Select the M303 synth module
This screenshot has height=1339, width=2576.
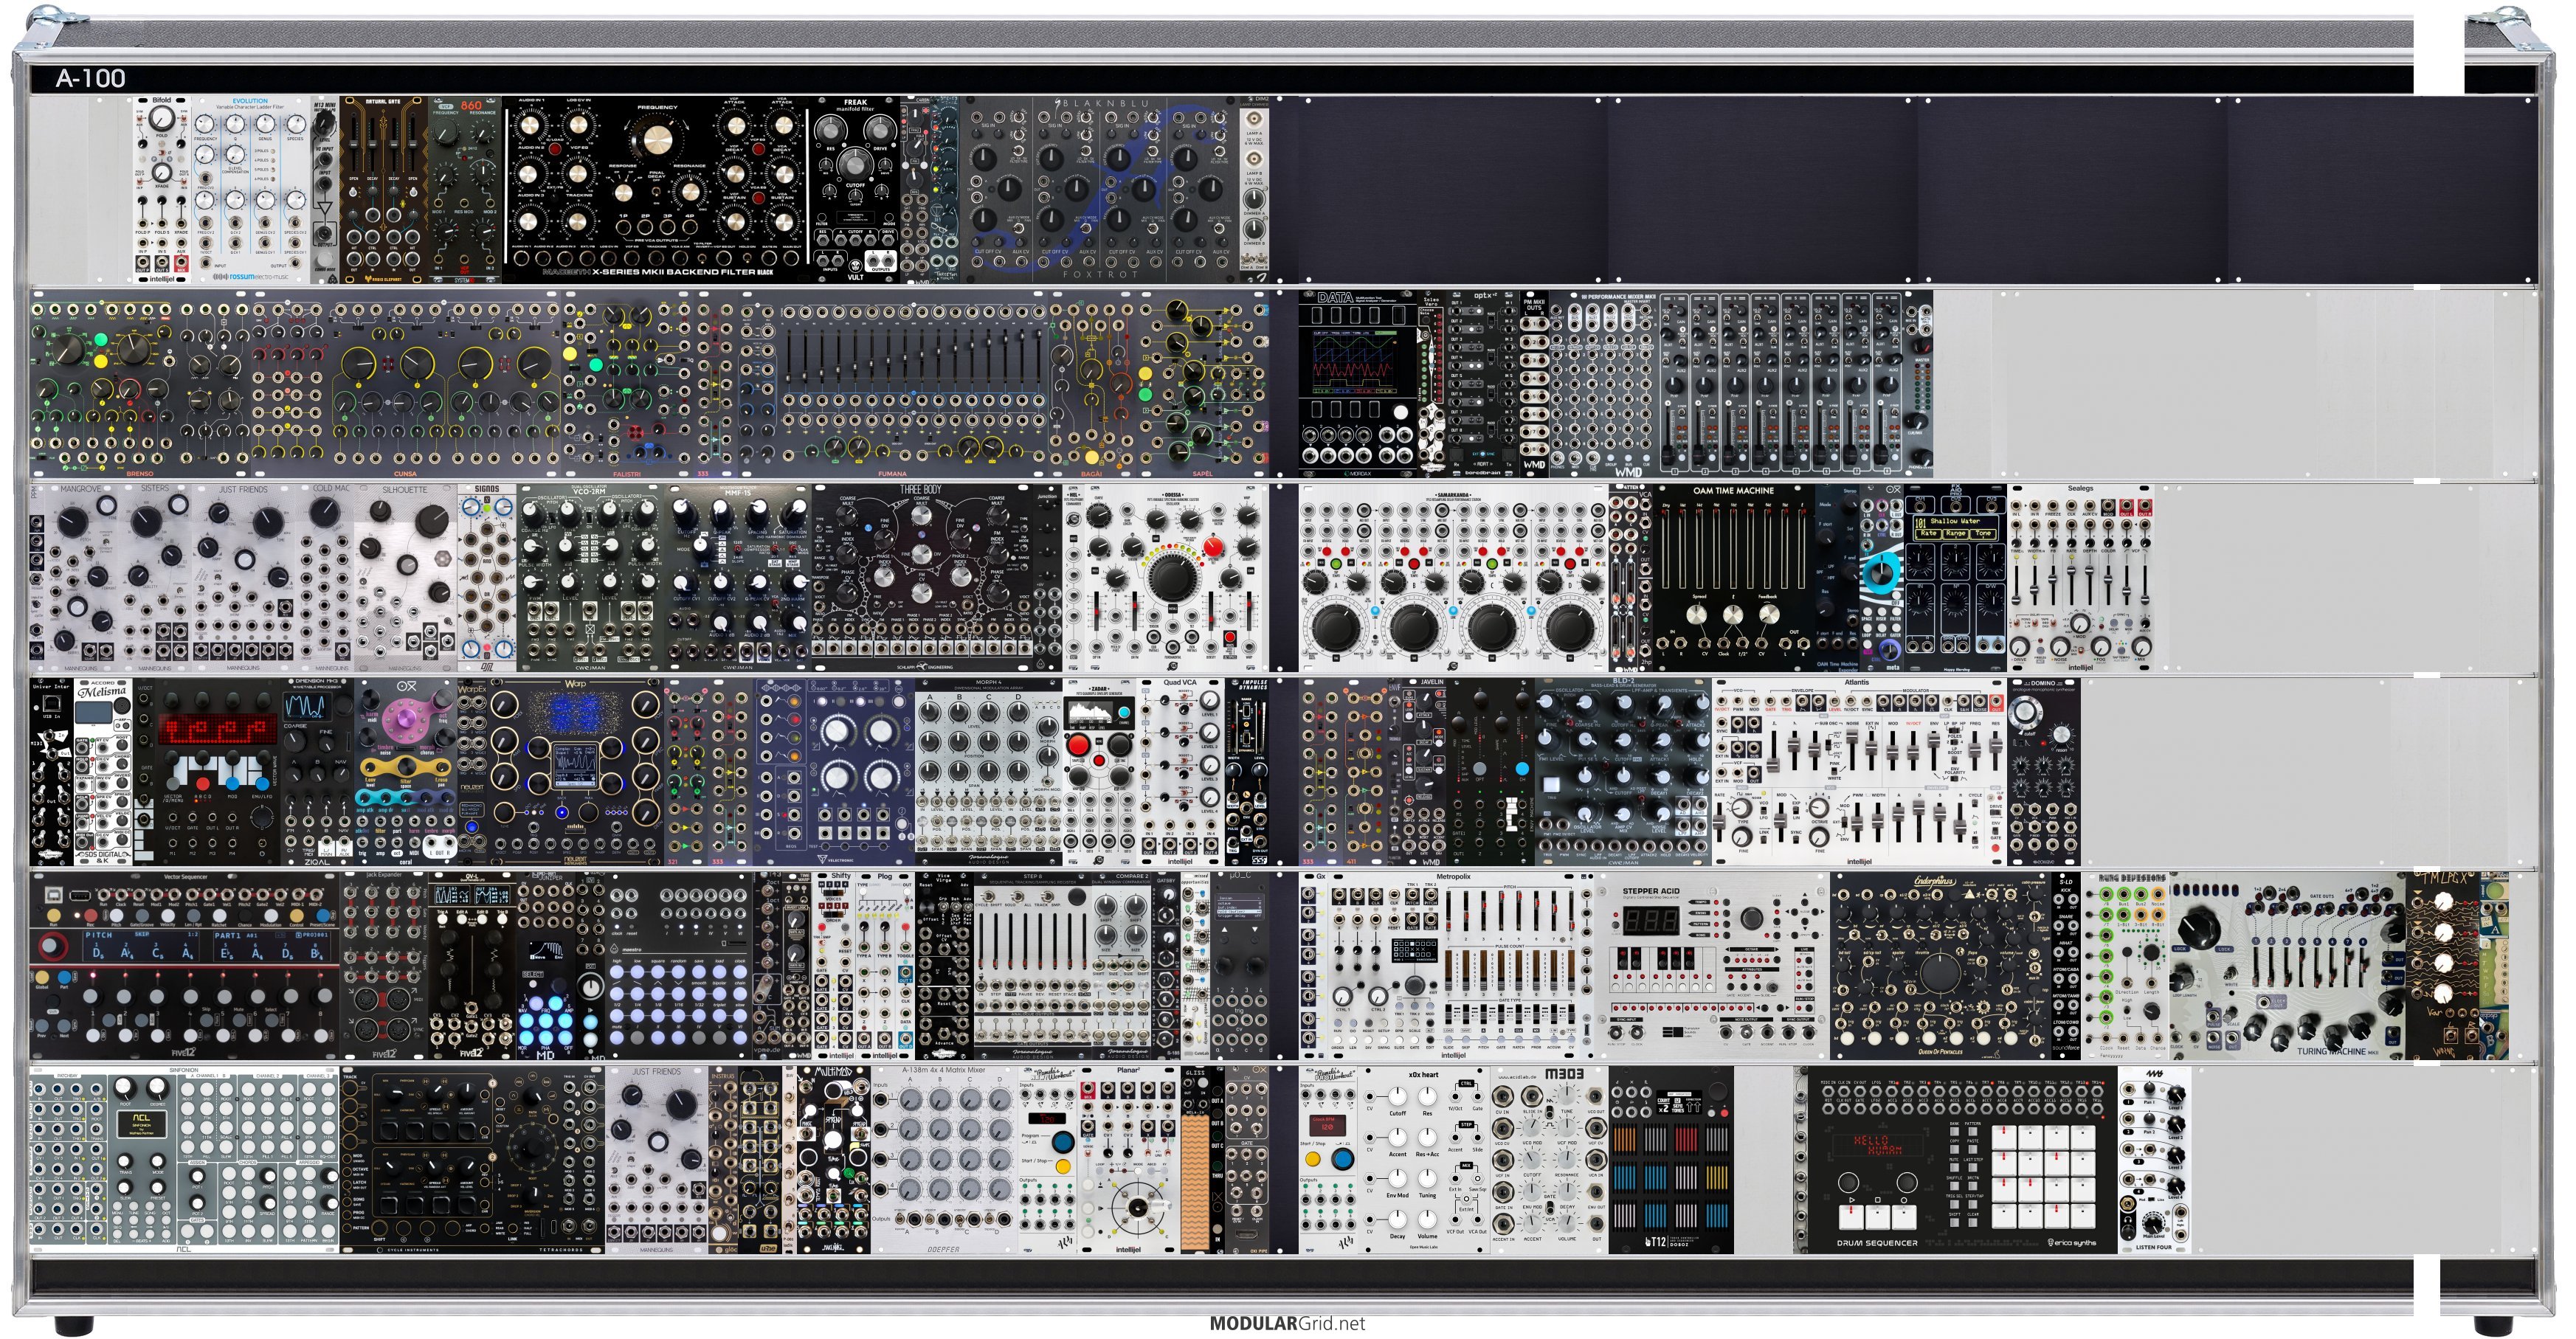tap(1549, 1161)
